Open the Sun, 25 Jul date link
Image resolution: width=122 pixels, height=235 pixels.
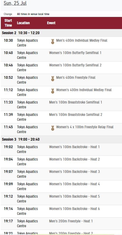15,3
